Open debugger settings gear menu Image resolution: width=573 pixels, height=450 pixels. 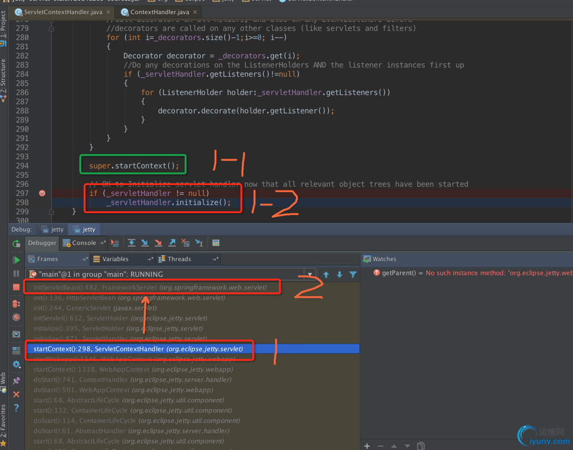point(16,364)
